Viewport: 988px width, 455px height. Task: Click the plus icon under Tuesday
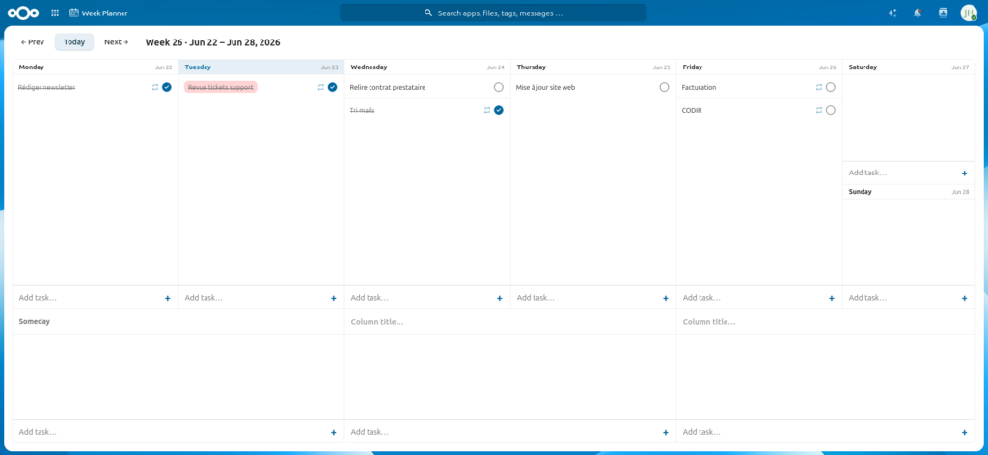click(x=333, y=298)
